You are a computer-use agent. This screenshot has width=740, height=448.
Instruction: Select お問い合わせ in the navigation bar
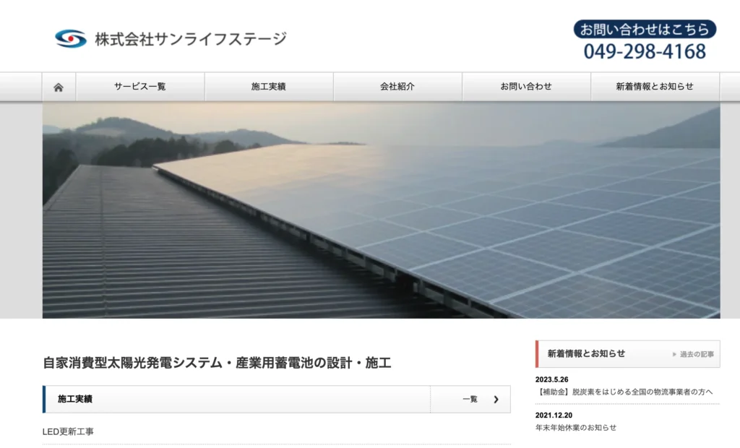coord(527,87)
